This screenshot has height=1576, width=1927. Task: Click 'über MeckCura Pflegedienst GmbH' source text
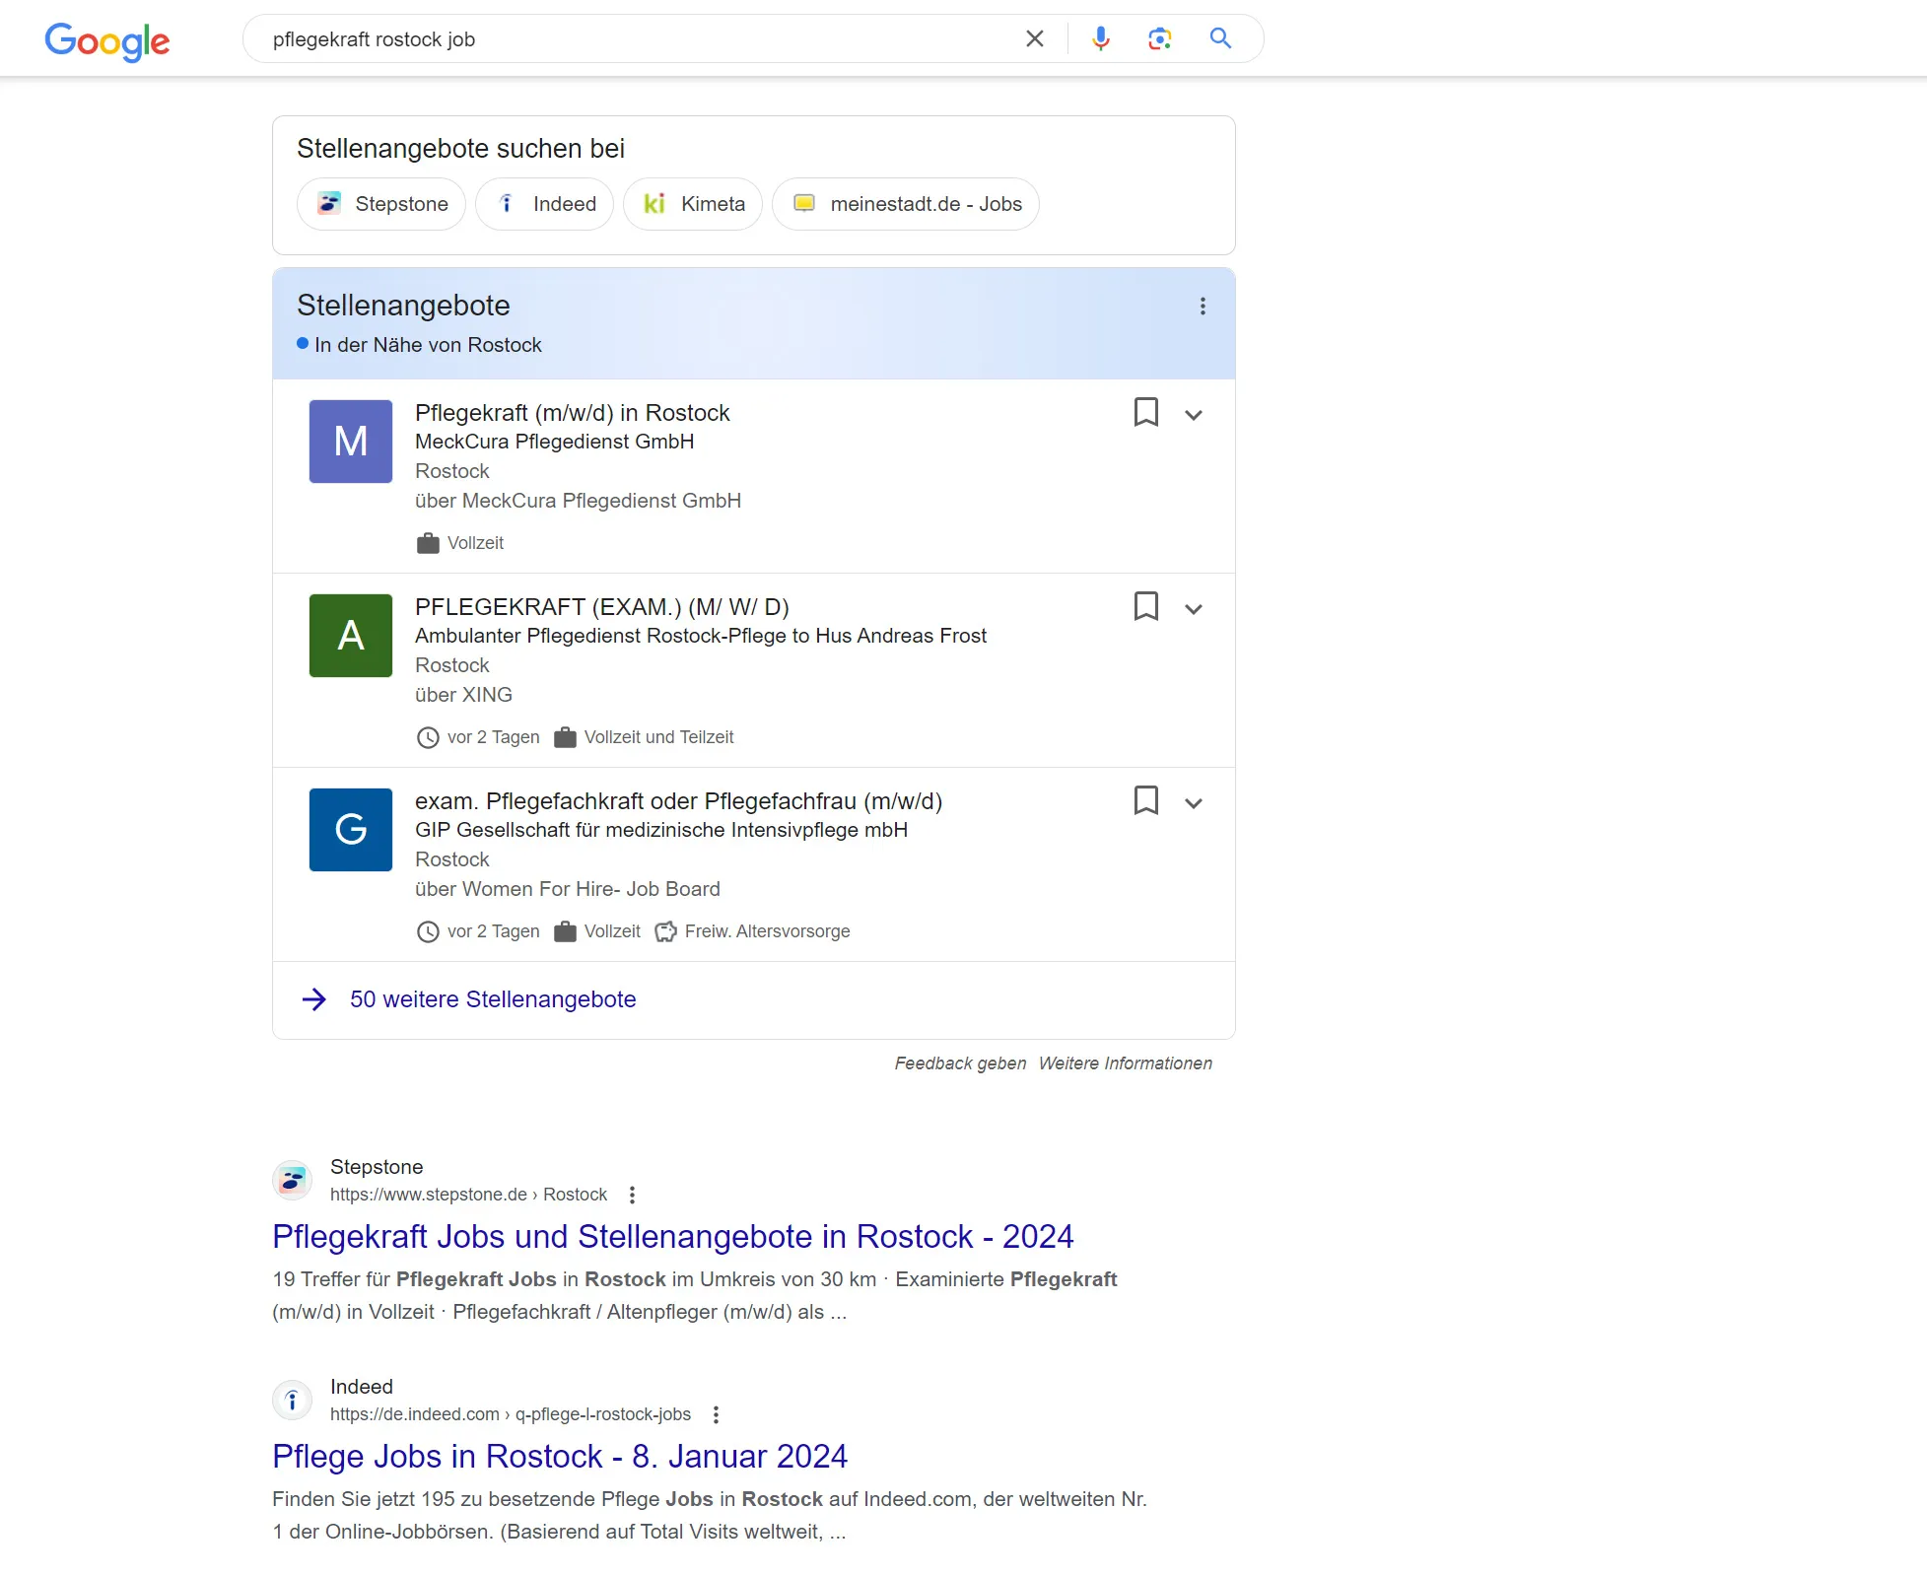[578, 501]
